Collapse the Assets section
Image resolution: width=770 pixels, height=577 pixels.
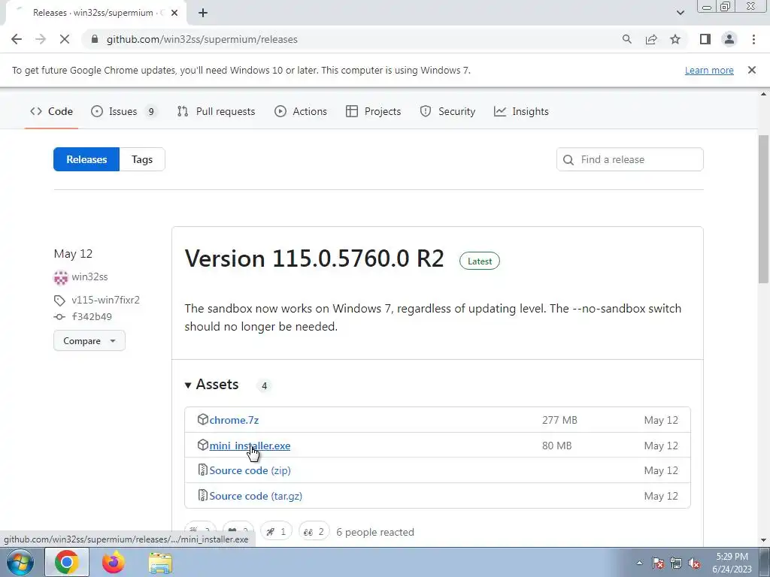[x=211, y=384]
